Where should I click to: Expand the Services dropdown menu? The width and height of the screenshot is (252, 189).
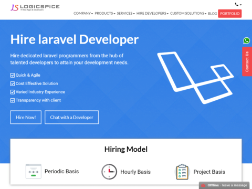click(125, 14)
